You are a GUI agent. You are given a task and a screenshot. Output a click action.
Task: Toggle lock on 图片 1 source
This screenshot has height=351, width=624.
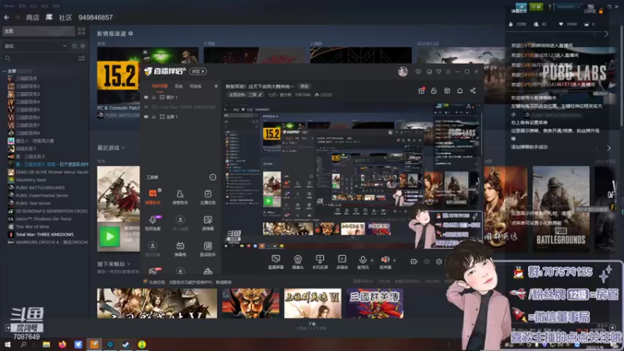click(154, 97)
